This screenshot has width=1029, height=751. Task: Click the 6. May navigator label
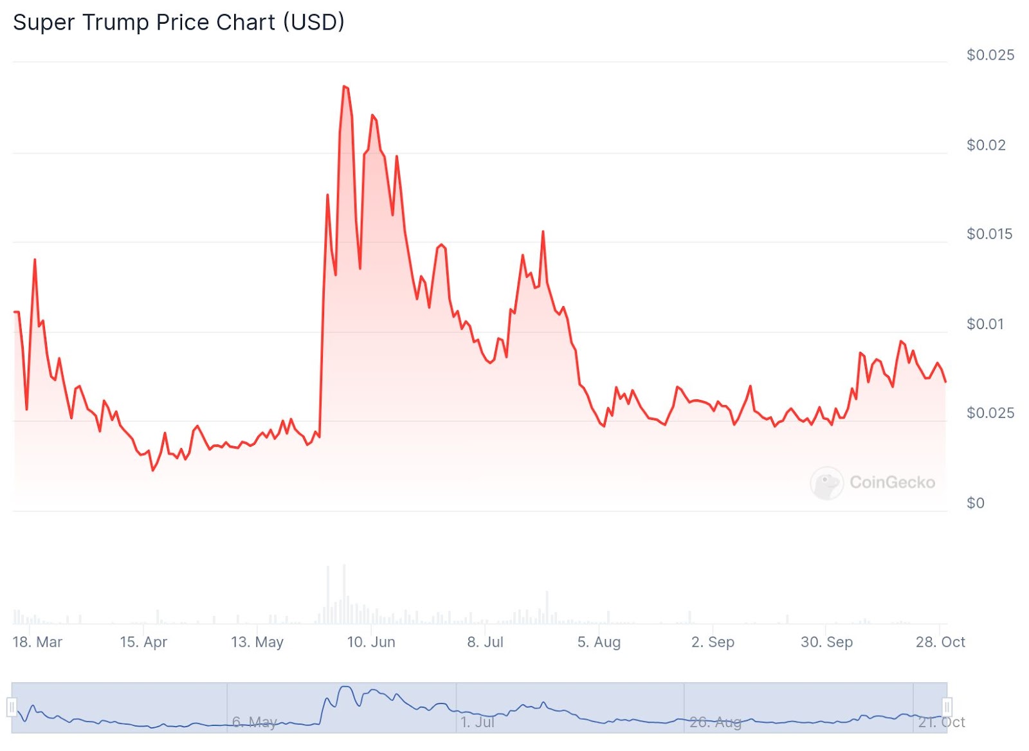point(254,722)
